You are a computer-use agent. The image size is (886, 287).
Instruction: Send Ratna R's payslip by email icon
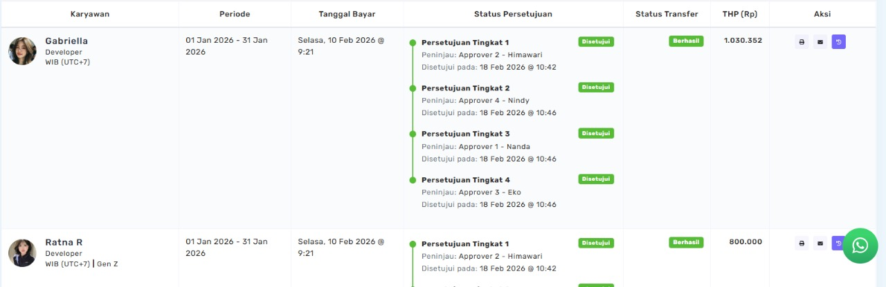[820, 244]
